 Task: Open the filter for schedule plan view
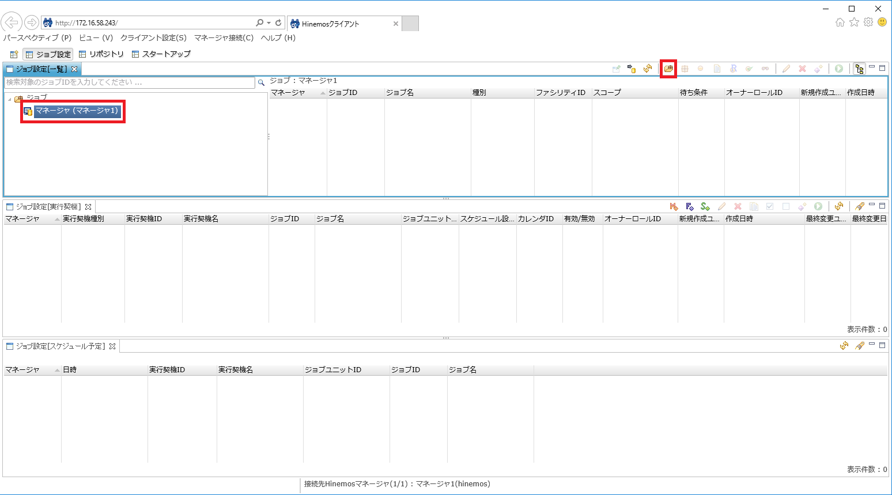point(860,346)
